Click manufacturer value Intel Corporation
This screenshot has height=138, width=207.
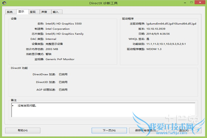click(58, 29)
